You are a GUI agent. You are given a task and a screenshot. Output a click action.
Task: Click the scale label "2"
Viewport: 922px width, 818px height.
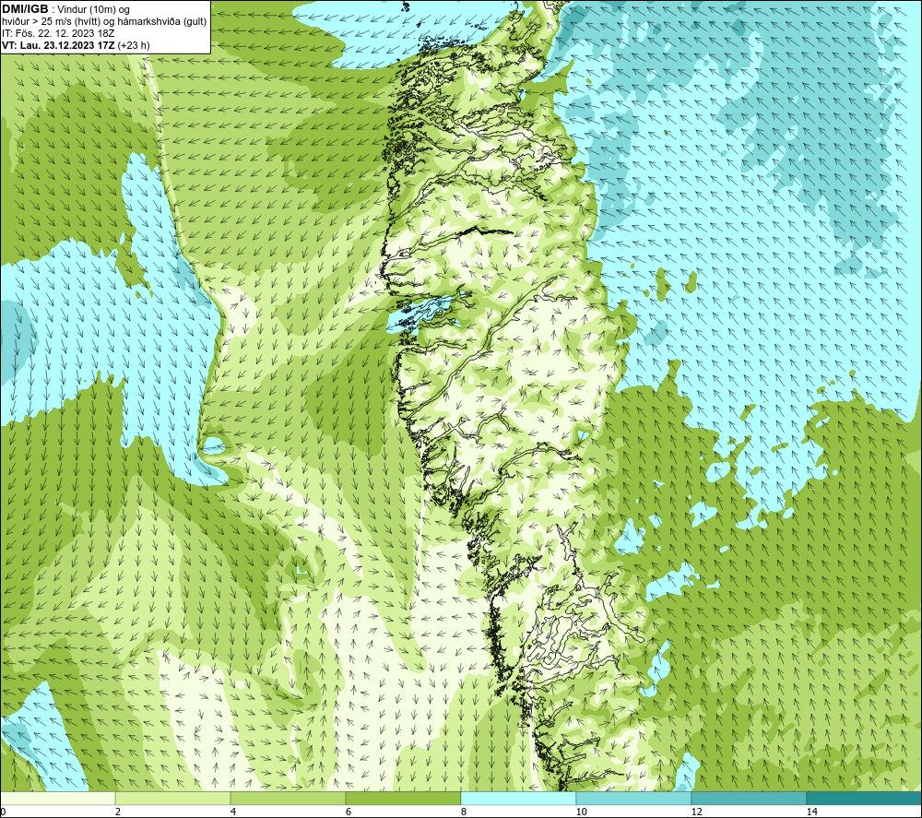(118, 812)
